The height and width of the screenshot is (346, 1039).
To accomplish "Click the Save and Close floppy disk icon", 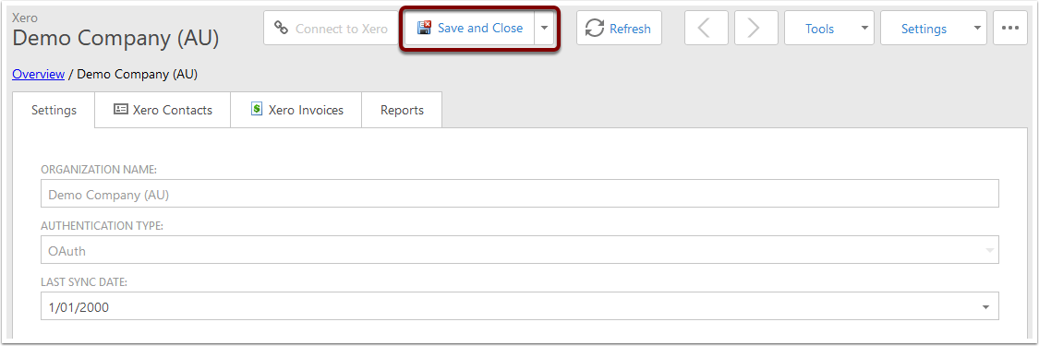I will coord(424,28).
